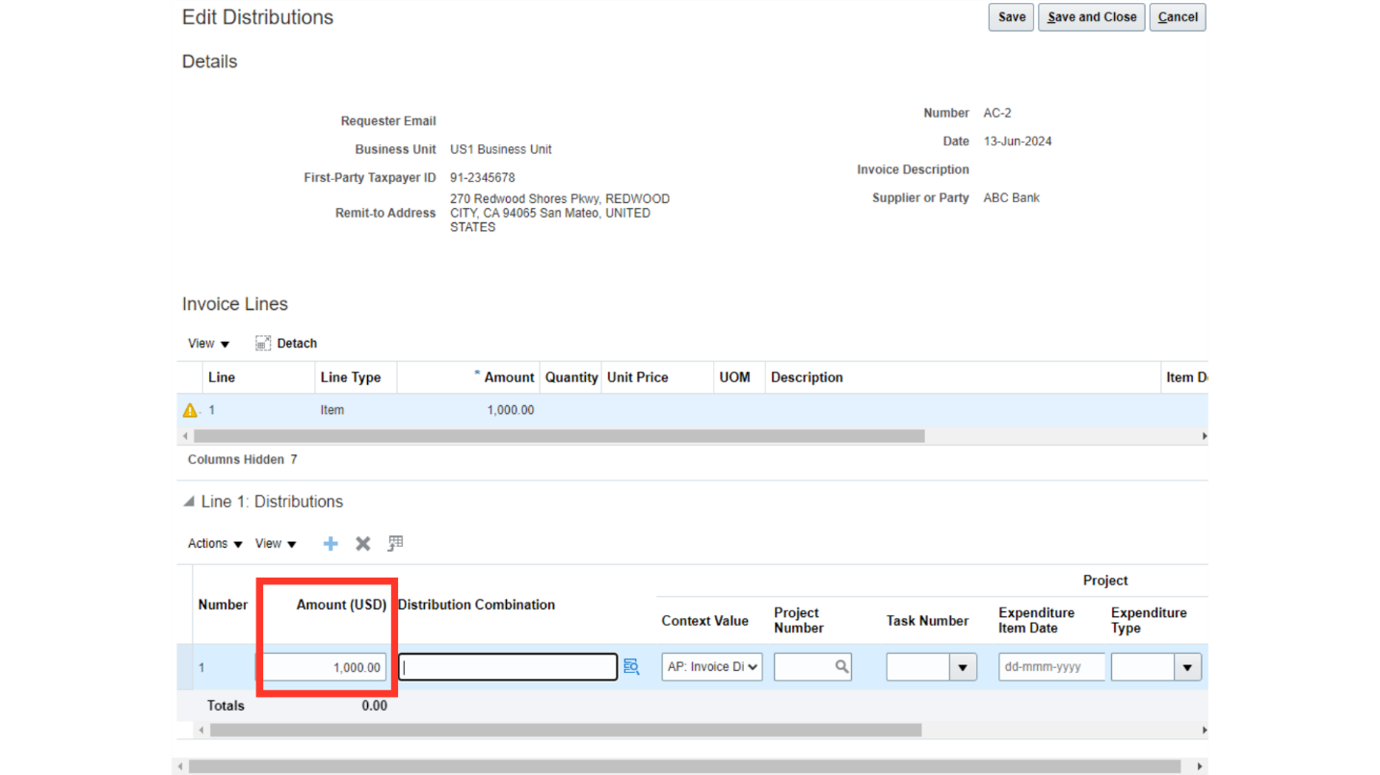Click invoice number AC-2
Screen dimensions: 1380x775
click(997, 114)
